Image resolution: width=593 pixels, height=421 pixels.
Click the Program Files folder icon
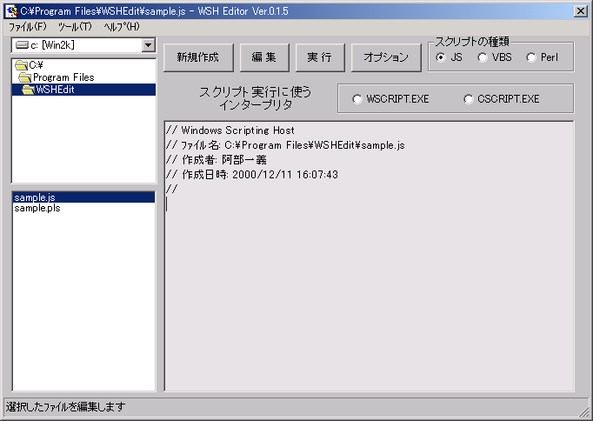coord(25,77)
